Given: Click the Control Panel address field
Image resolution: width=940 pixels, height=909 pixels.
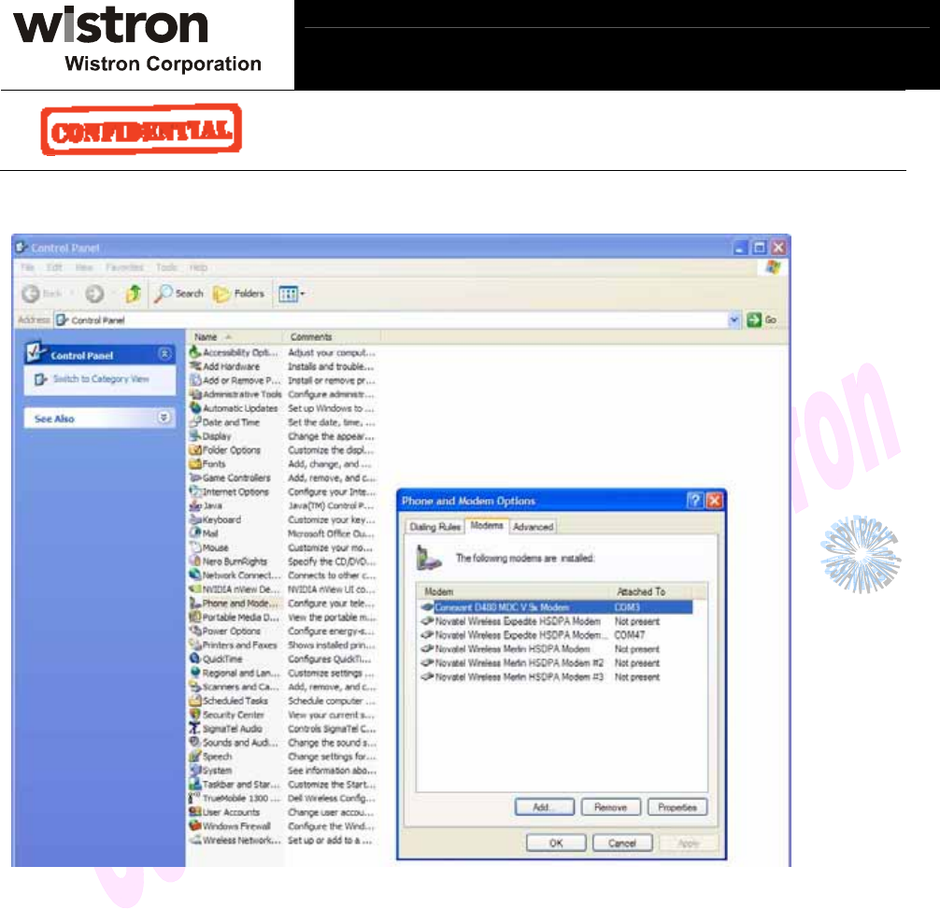Looking at the screenshot, I should pyautogui.click(x=391, y=320).
